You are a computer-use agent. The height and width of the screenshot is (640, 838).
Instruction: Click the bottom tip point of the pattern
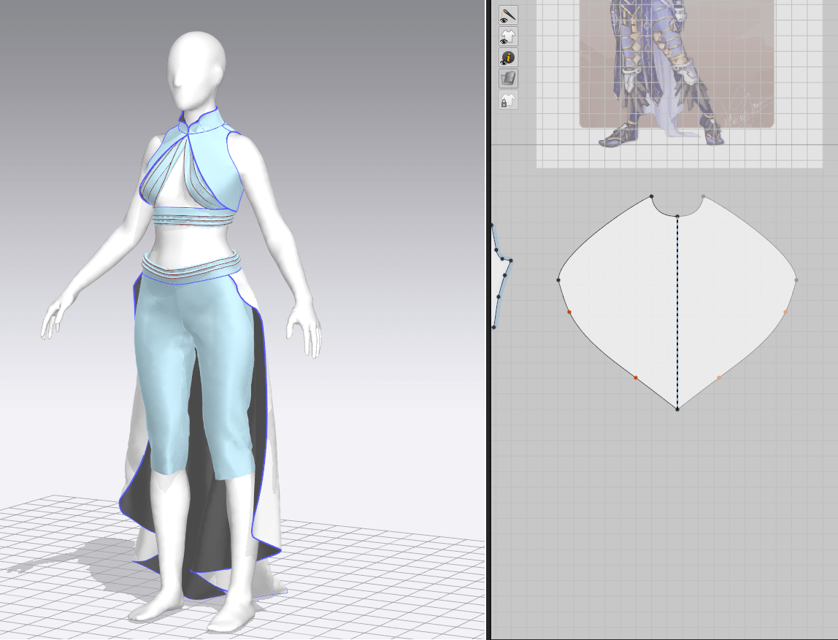(677, 409)
